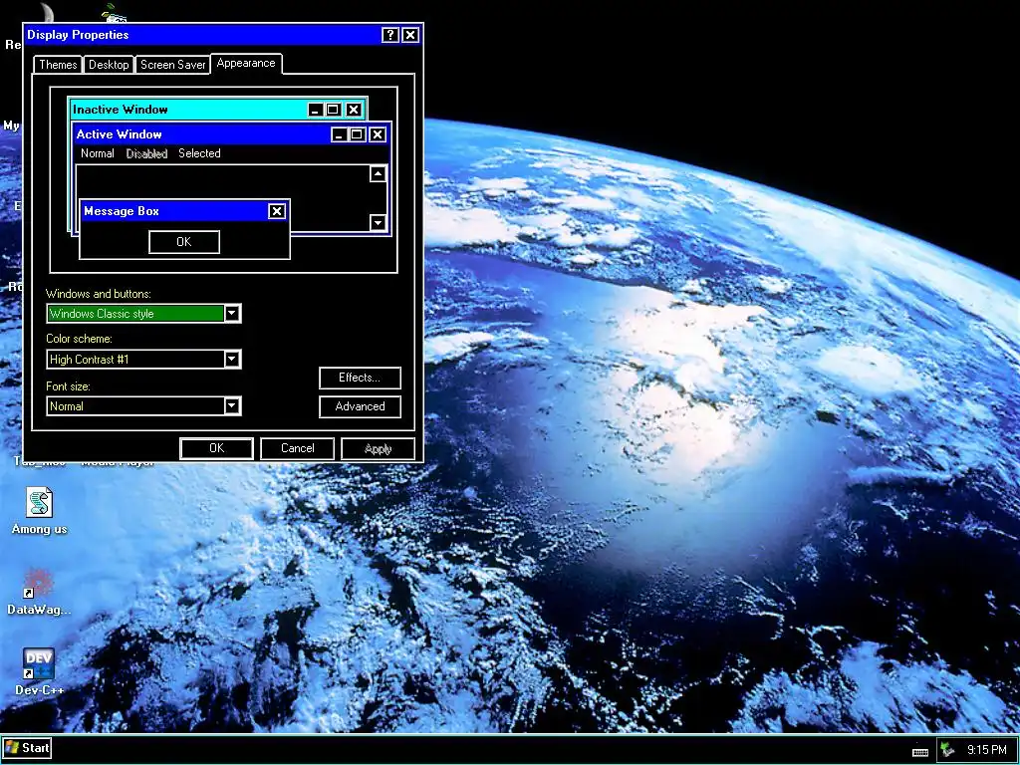Click the Disabled menu item in preview
The width and height of the screenshot is (1020, 765).
(x=147, y=153)
